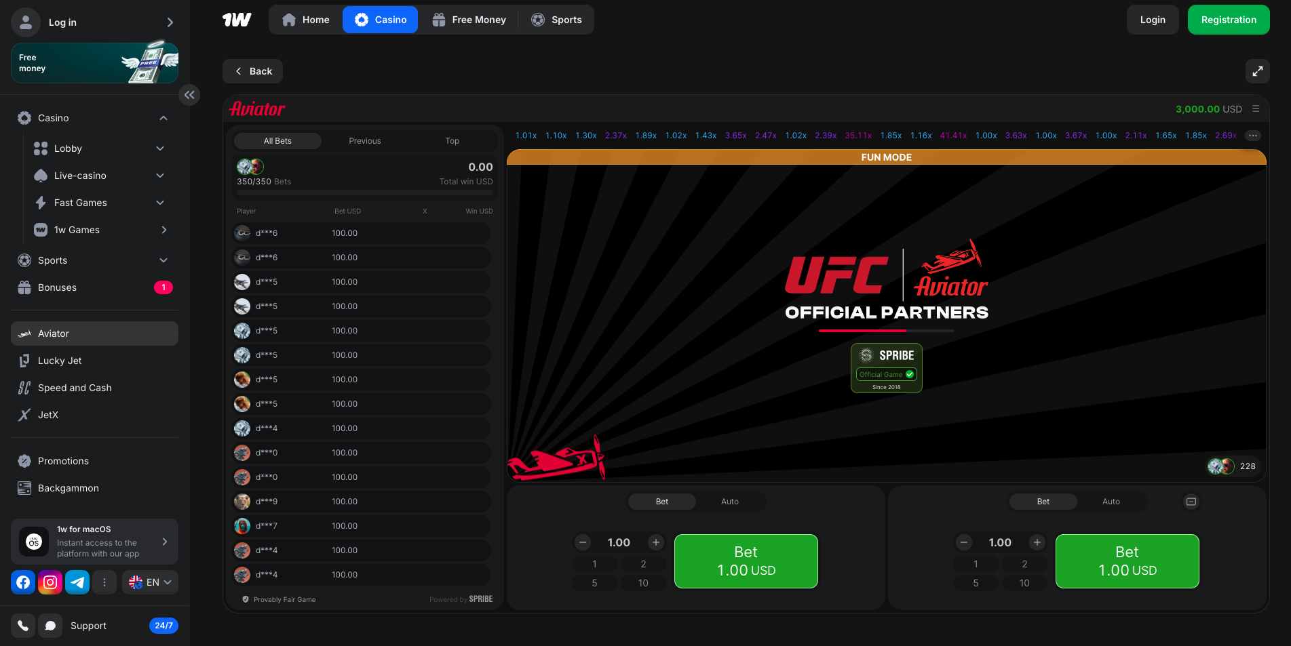
Task: Expand the Lobby submenu
Action: tap(160, 148)
